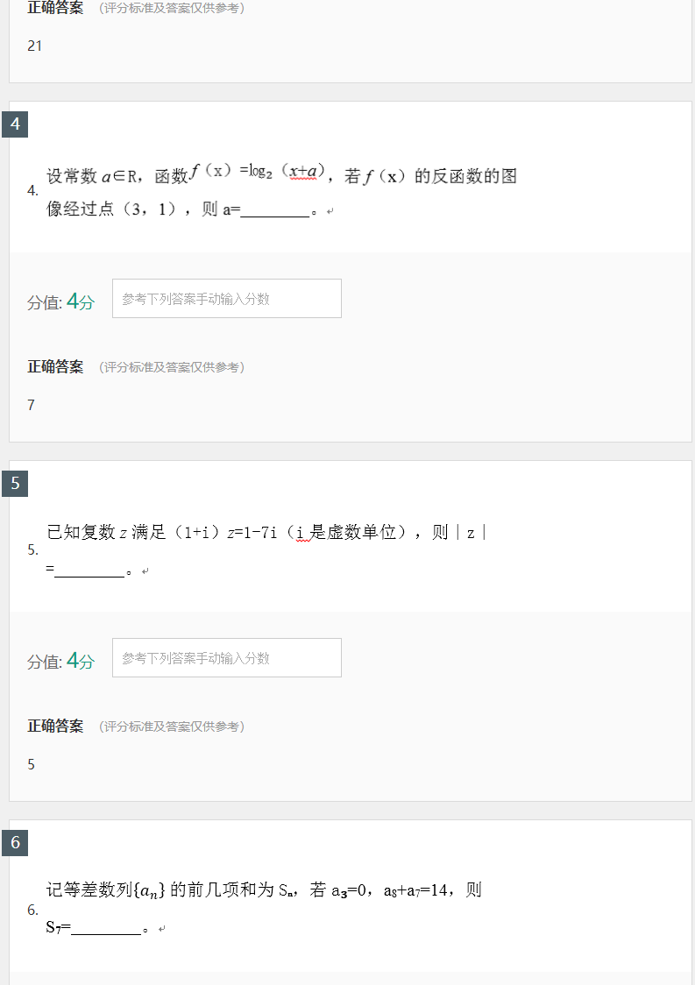Click the question number badge 5
The width and height of the screenshot is (695, 985).
[14, 484]
